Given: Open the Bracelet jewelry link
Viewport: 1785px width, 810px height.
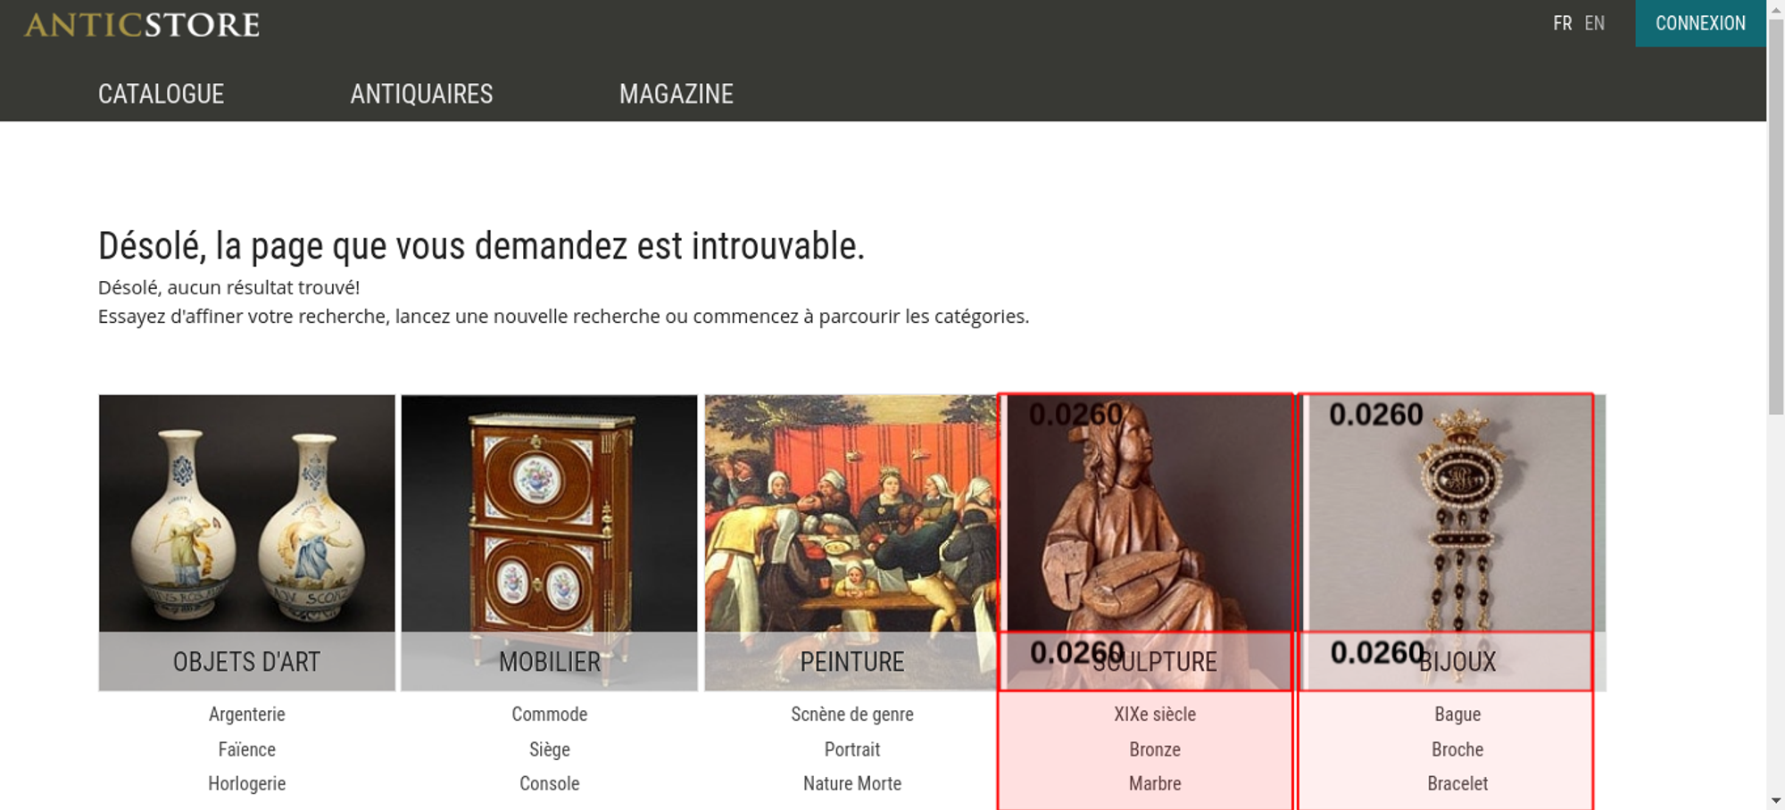Looking at the screenshot, I should click(x=1457, y=783).
